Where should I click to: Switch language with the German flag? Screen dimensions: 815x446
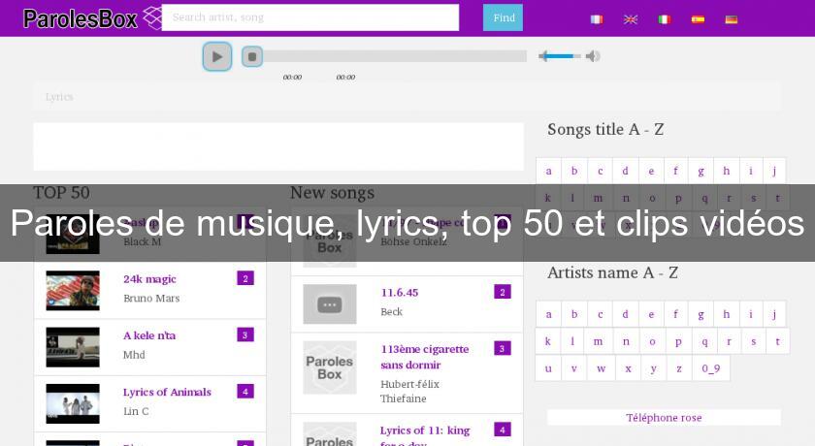732,19
